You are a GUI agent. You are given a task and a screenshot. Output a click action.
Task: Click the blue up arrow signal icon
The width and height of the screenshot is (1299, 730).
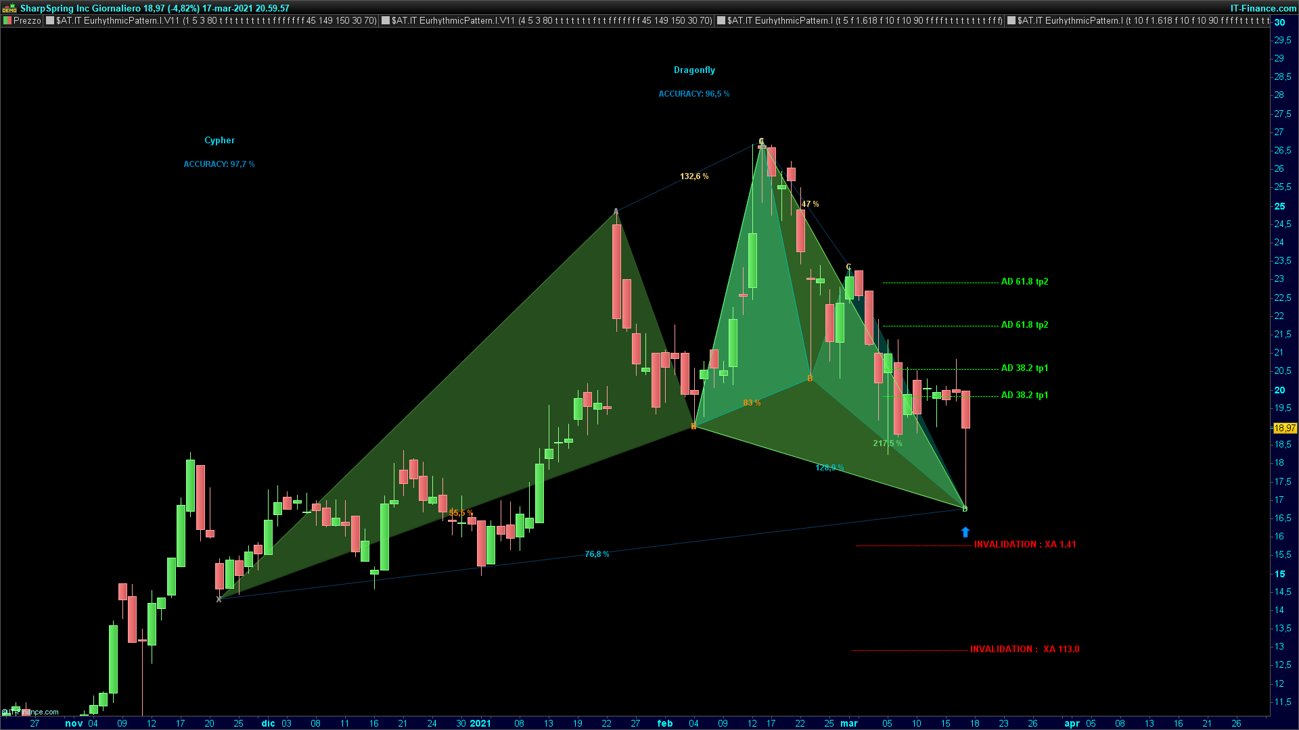[965, 533]
